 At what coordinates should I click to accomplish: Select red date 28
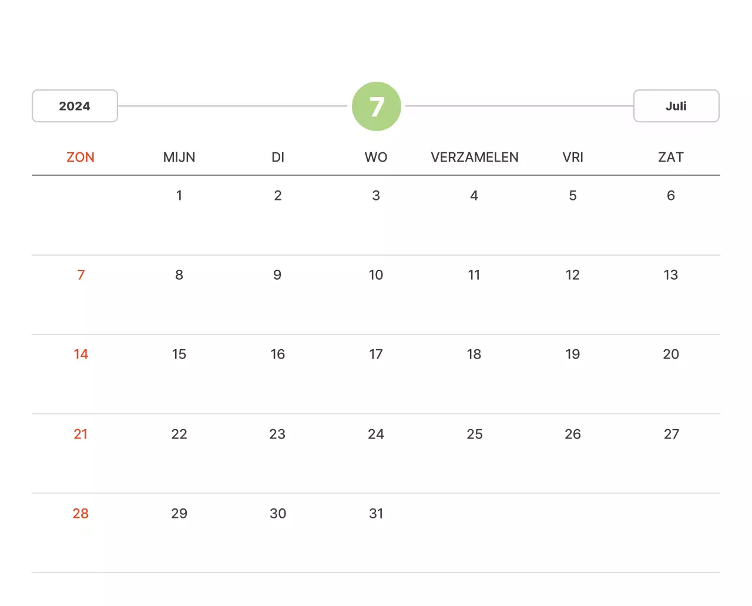point(80,514)
